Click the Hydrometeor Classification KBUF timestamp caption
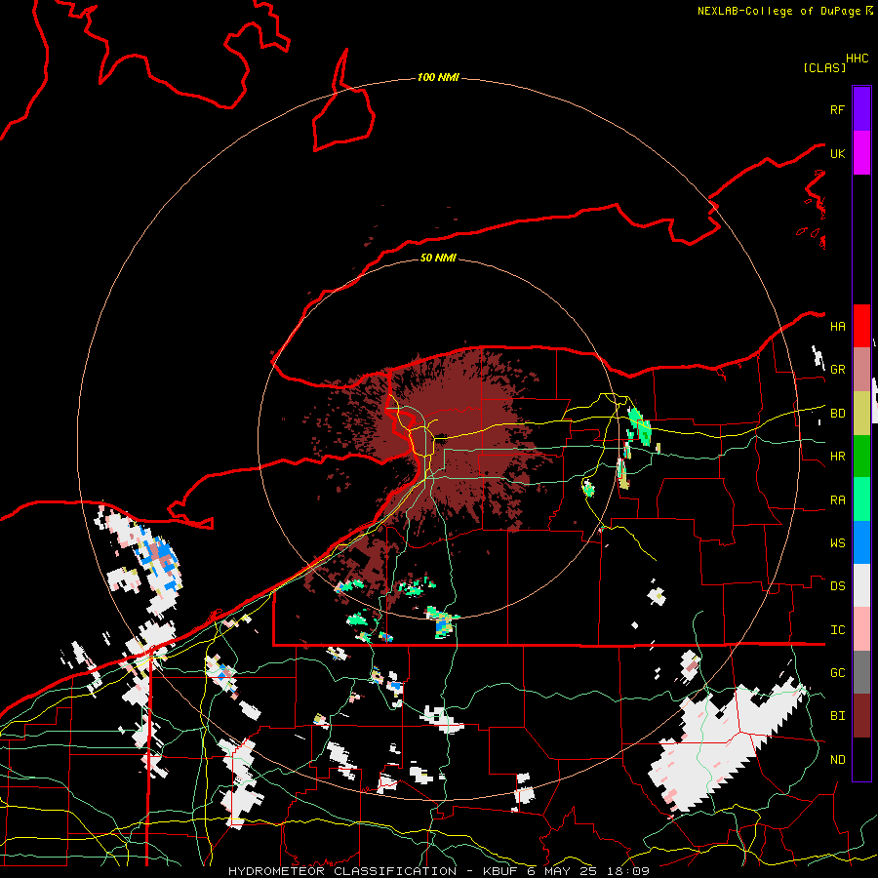This screenshot has height=878, width=878. (x=438, y=871)
